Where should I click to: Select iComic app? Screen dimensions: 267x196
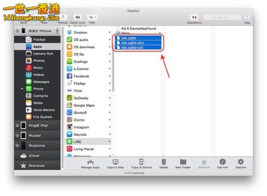pos(88,120)
